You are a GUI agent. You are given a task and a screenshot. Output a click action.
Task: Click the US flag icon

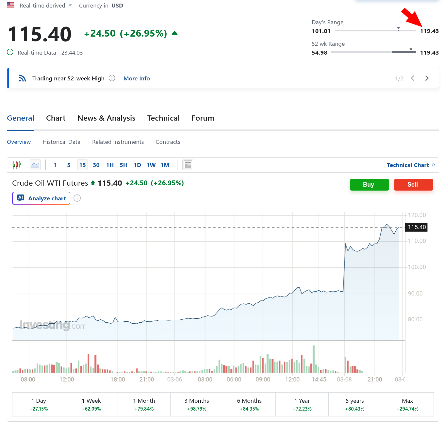[x=10, y=5]
